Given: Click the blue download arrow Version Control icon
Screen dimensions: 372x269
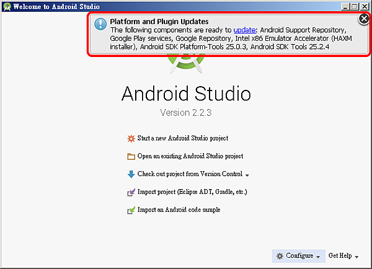Looking at the screenshot, I should pyautogui.click(x=131, y=174).
